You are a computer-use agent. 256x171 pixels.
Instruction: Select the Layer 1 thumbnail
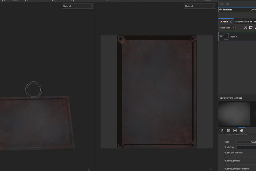[x=226, y=36]
